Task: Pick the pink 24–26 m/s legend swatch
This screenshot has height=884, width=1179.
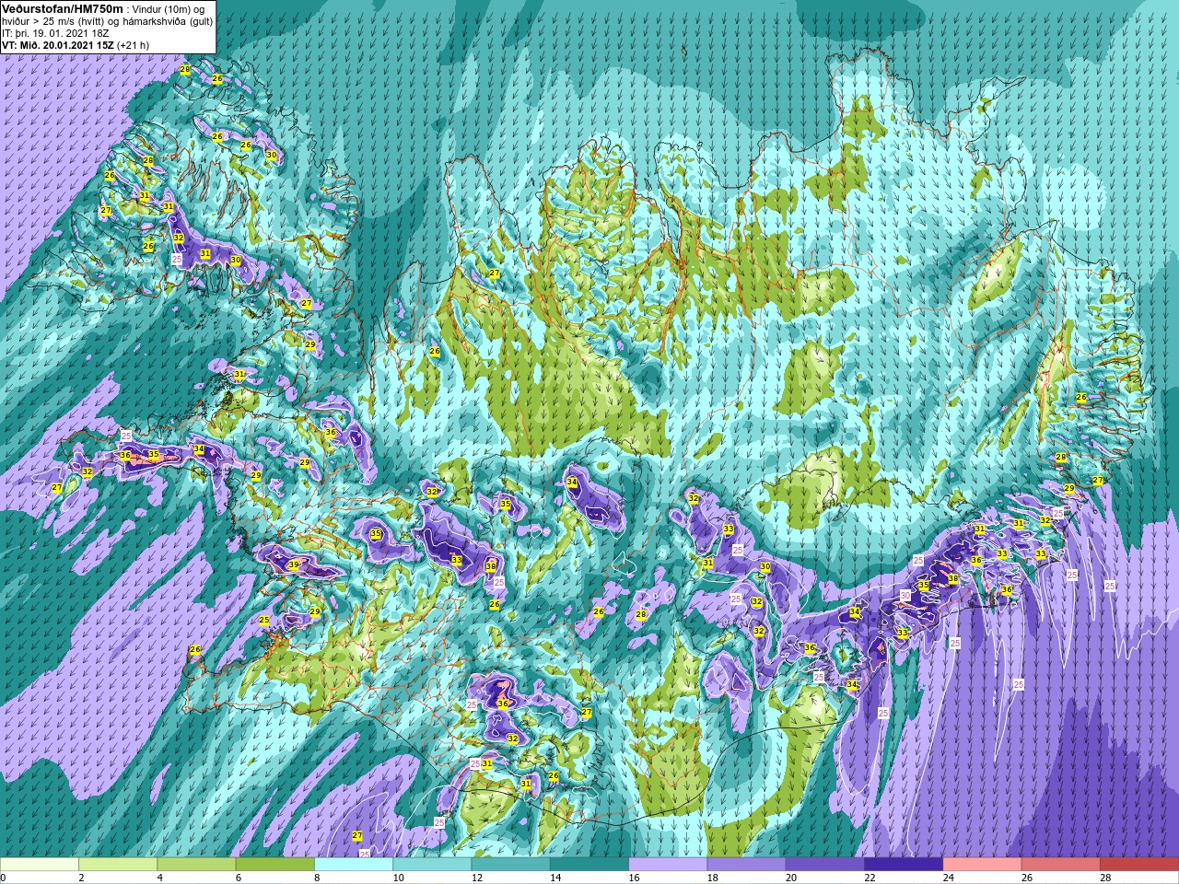Action: tap(982, 865)
